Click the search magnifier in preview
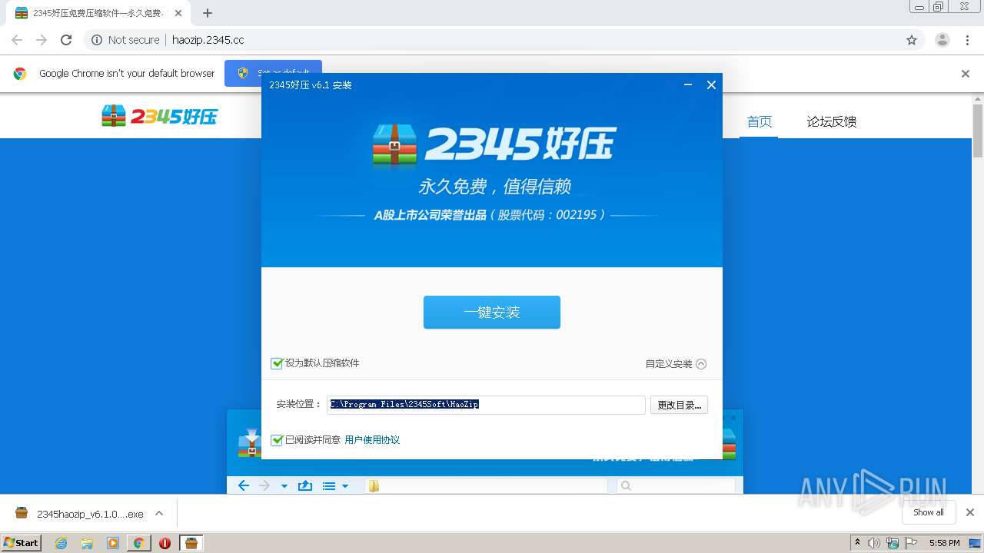Image resolution: width=984 pixels, height=553 pixels. [x=626, y=485]
